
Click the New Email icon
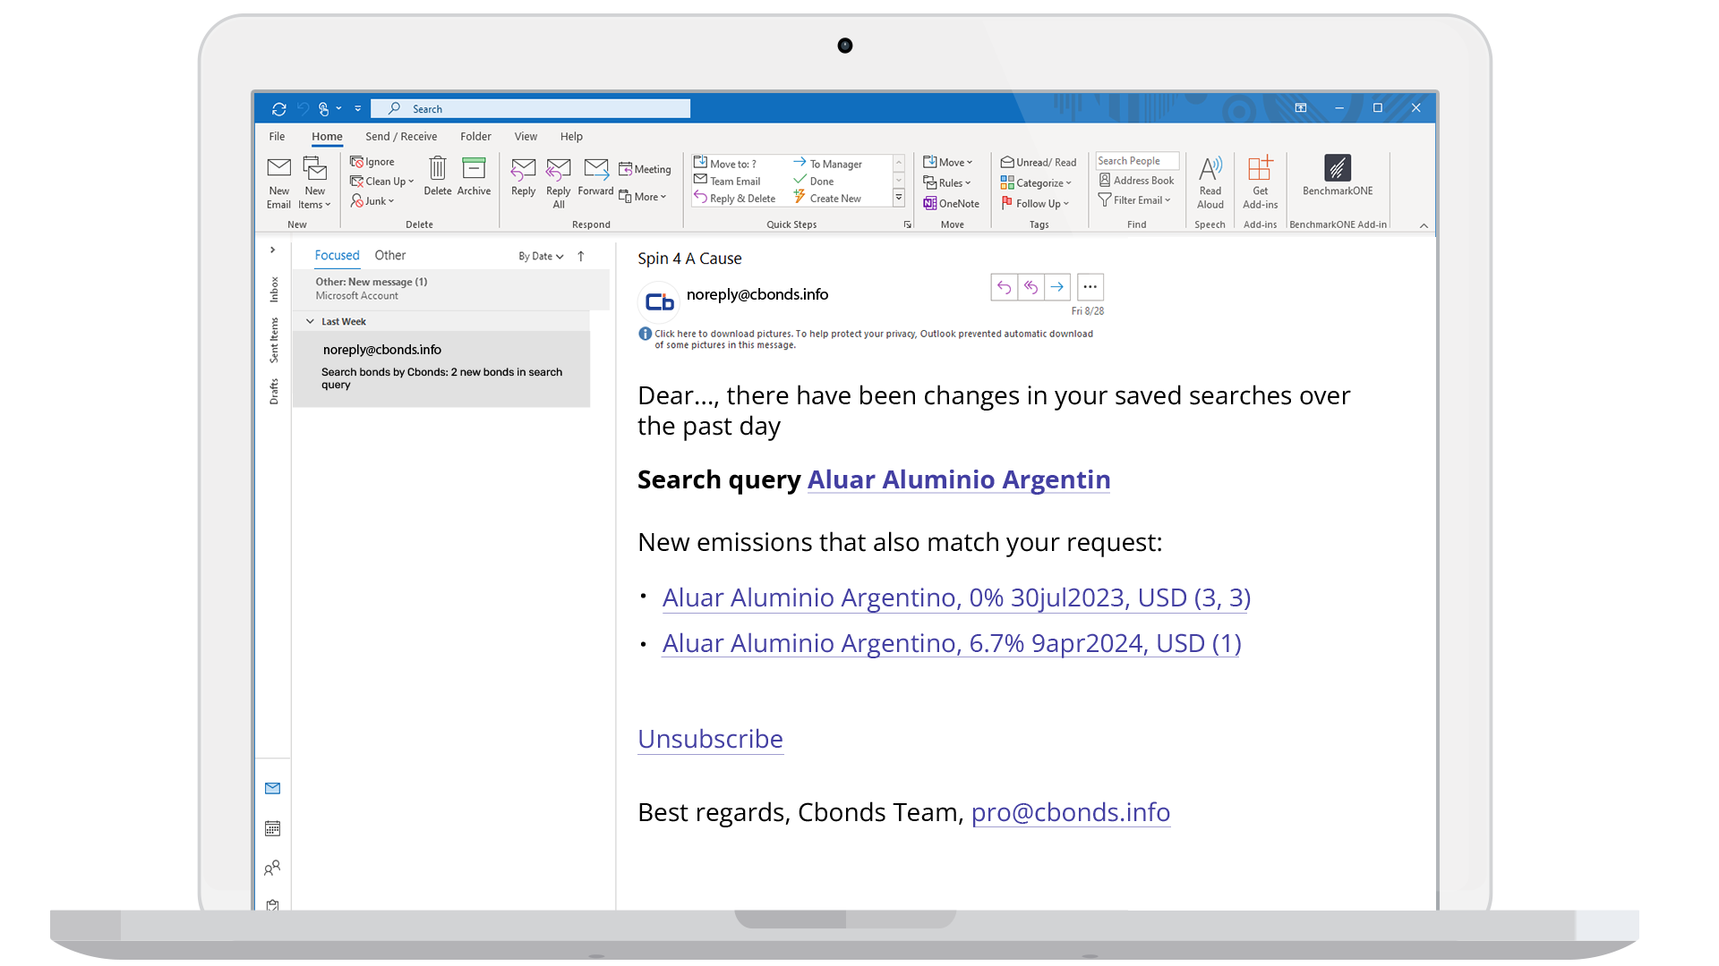point(278,169)
